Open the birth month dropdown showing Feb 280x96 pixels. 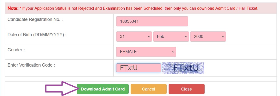pos(171,36)
